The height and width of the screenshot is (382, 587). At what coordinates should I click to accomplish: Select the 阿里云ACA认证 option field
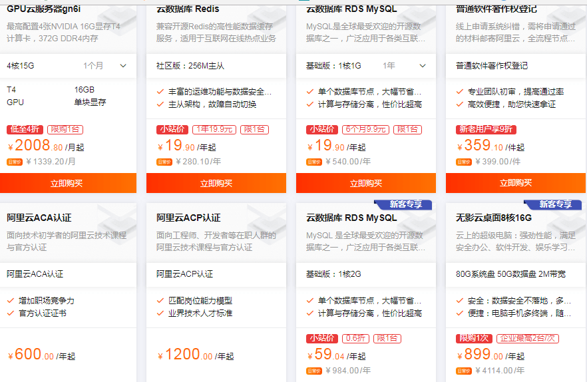(68, 274)
